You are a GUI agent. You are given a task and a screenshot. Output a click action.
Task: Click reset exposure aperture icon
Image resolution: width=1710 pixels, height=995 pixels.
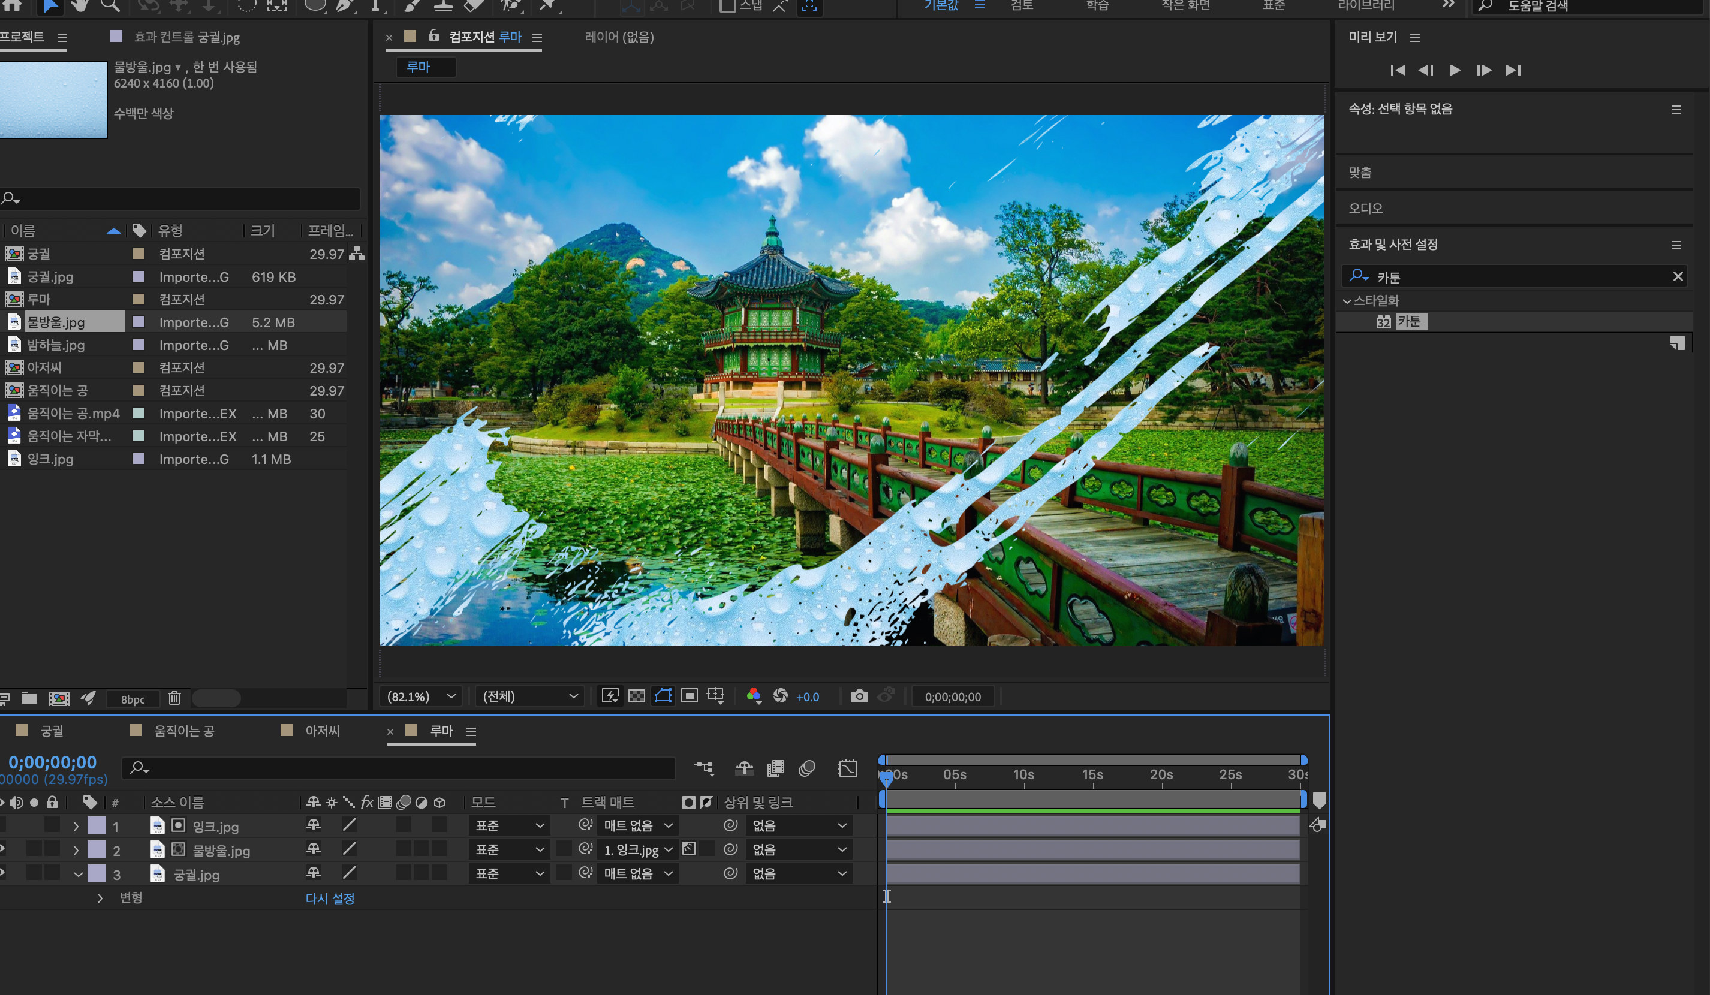pyautogui.click(x=781, y=696)
